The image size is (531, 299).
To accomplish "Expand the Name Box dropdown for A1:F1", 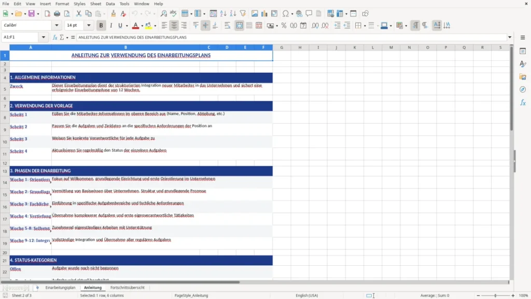I will pyautogui.click(x=44, y=37).
